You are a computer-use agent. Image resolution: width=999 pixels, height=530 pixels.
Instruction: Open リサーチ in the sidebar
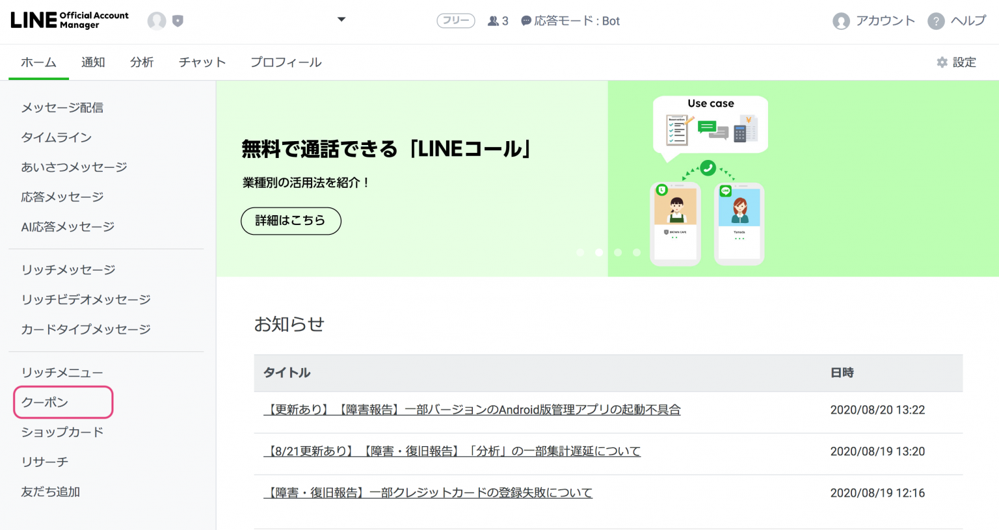(x=45, y=462)
